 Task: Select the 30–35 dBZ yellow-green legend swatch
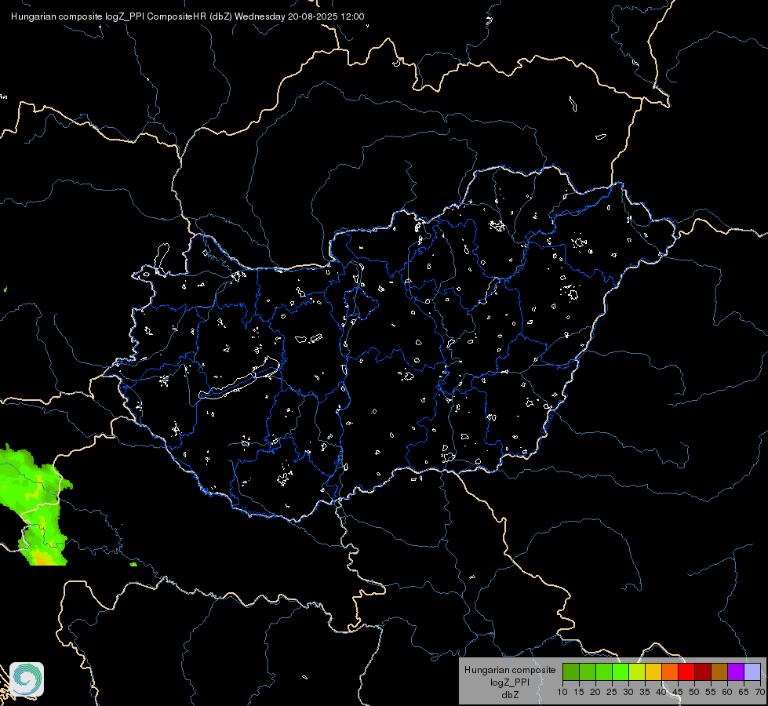(x=637, y=671)
